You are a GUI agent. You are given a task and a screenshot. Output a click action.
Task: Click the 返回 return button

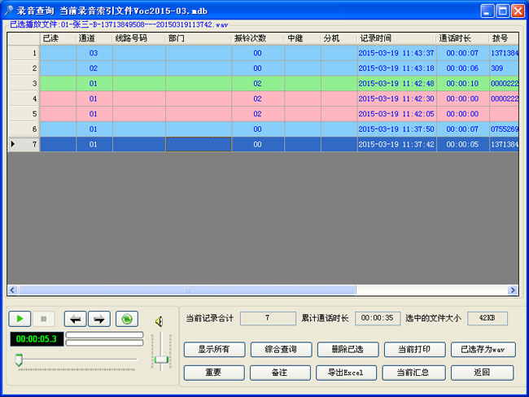[x=483, y=373]
